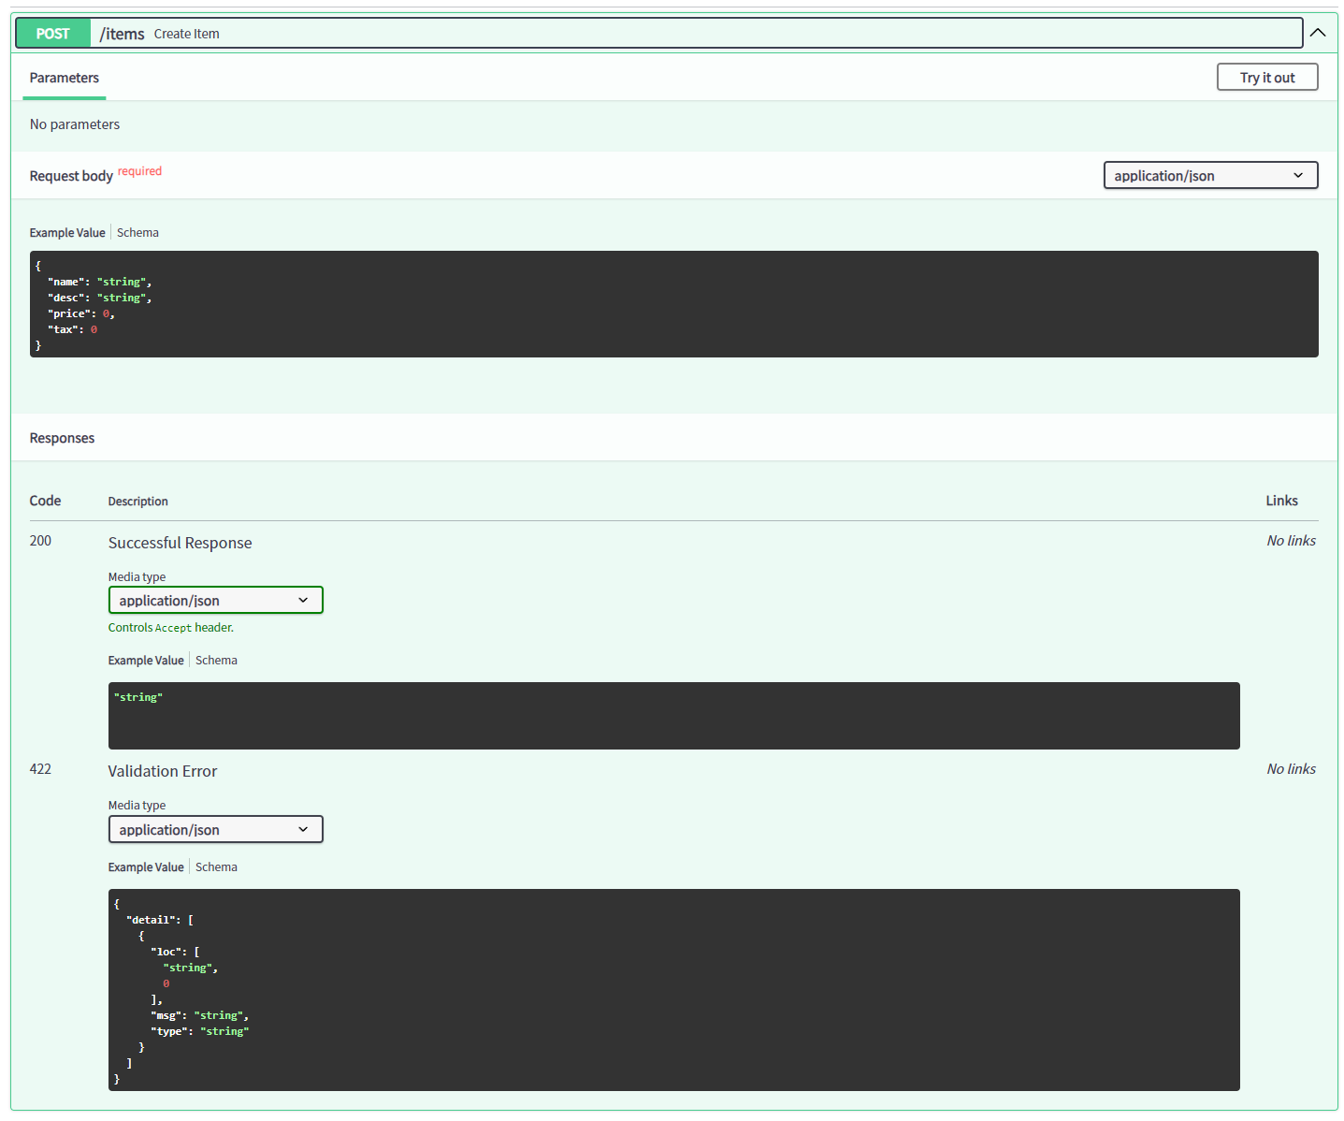Viewport: 1344px width, 1121px height.
Task: Click the Responses section heading
Action: coord(62,438)
